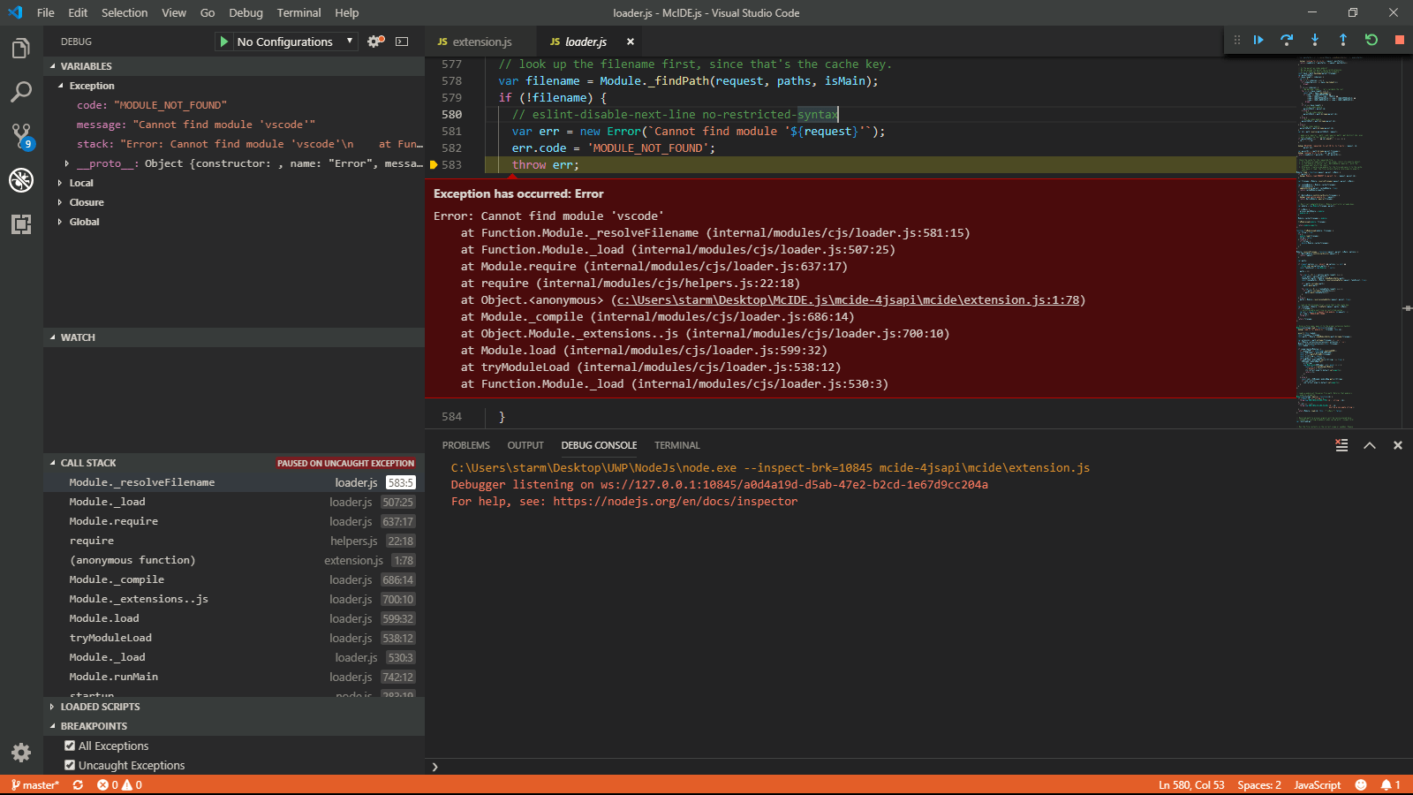This screenshot has height=795, width=1413.
Task: Close the bottom panel
Action: point(1398,445)
